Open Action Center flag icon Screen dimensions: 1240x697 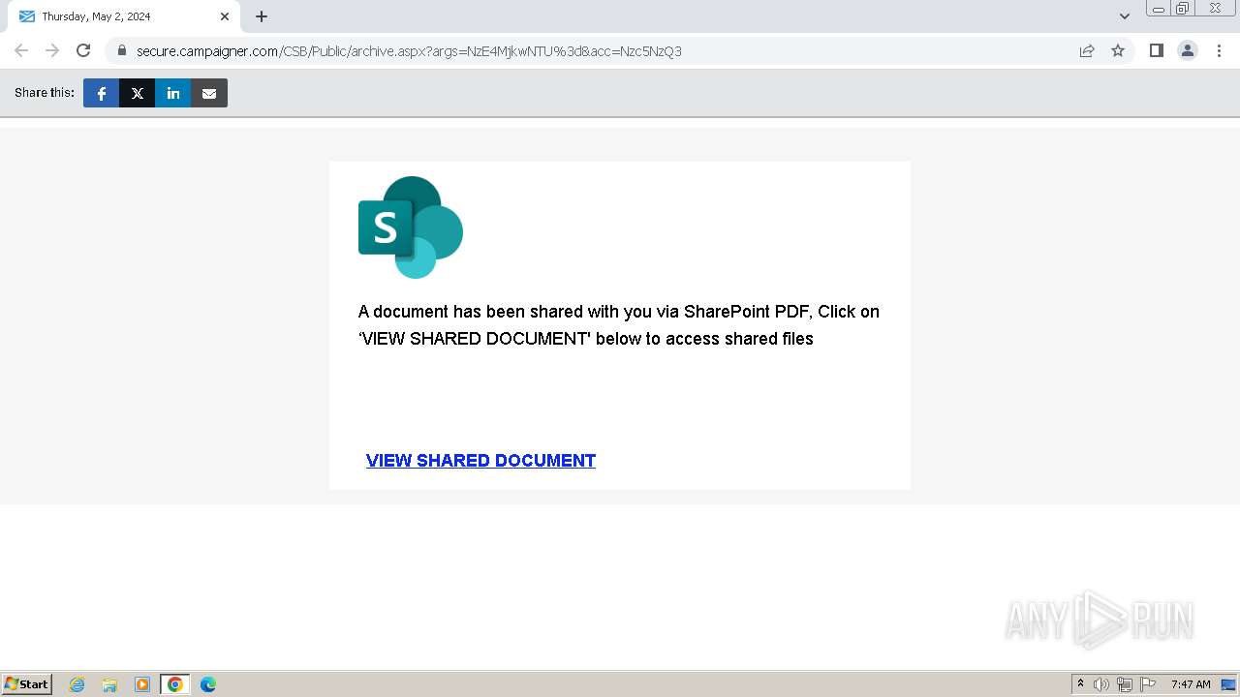coord(1148,684)
